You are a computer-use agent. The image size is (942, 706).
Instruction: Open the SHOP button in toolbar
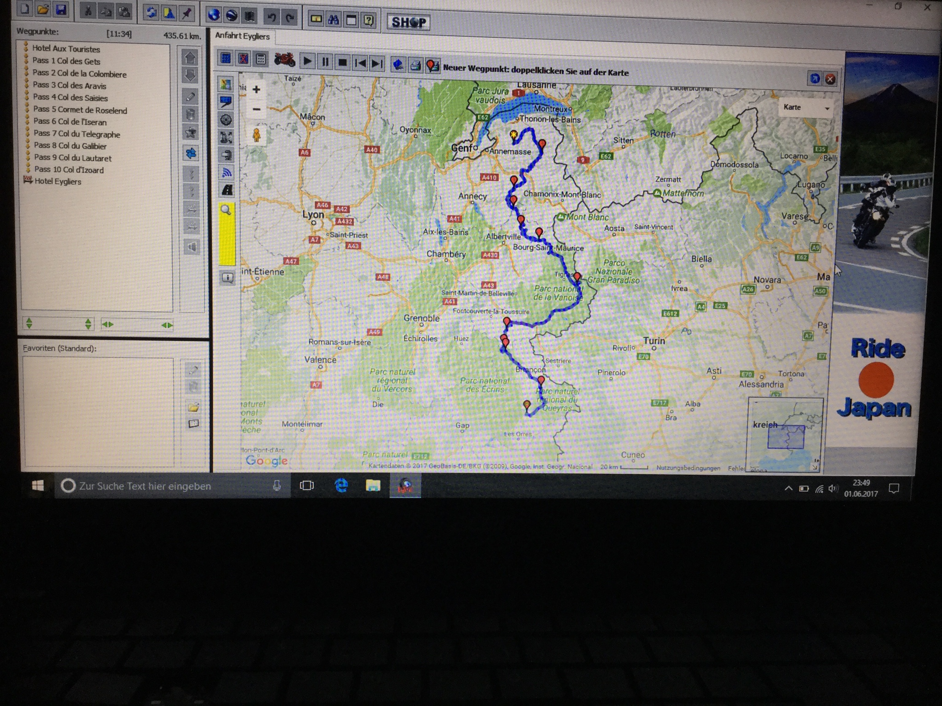408,22
